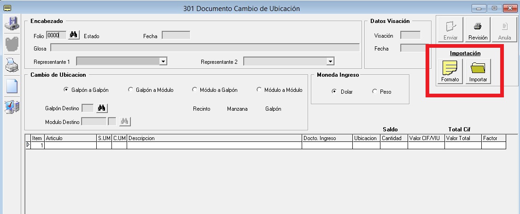This screenshot has height=214, width=520.
Task: Click the binoculars search next to Folio
Action: [x=74, y=35]
